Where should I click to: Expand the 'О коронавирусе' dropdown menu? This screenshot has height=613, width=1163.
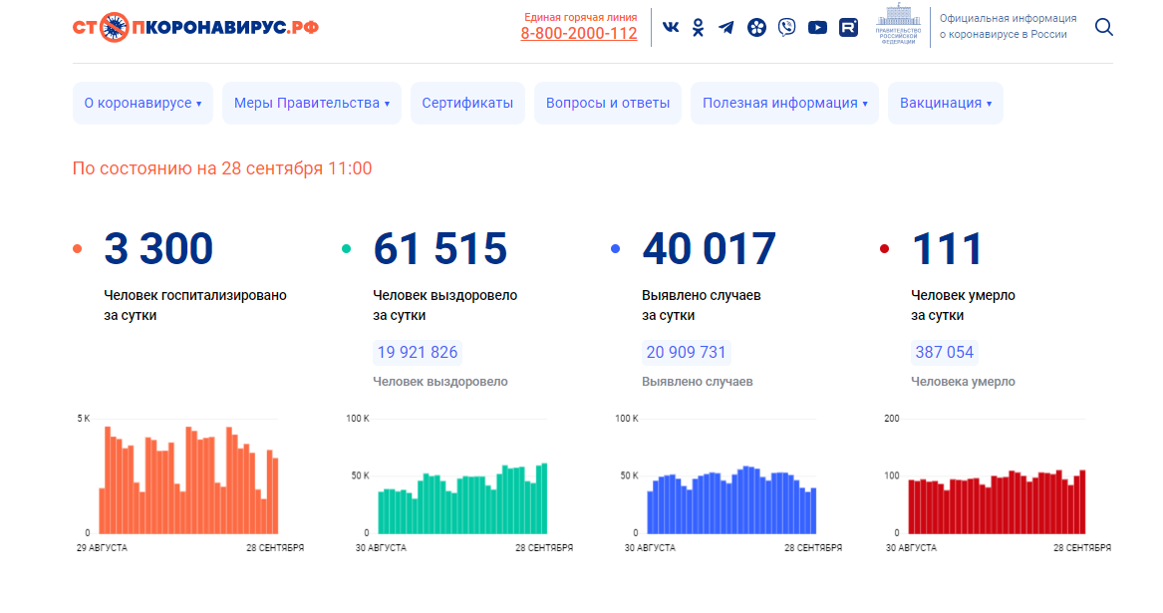[143, 103]
